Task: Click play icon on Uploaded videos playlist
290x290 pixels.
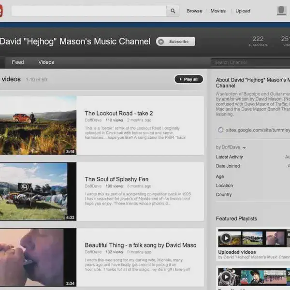Action: coord(225,238)
